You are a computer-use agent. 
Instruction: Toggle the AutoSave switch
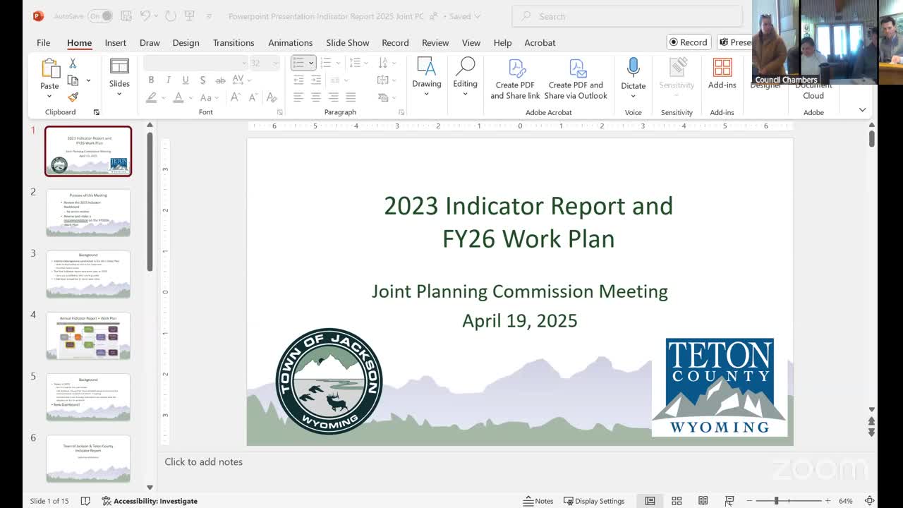(x=100, y=16)
